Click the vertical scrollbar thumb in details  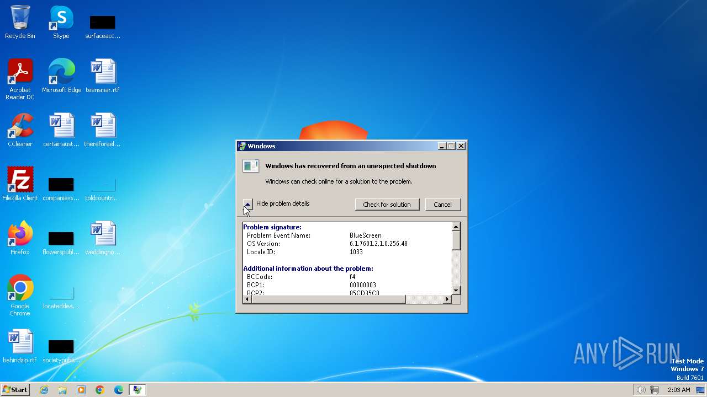[456, 240]
